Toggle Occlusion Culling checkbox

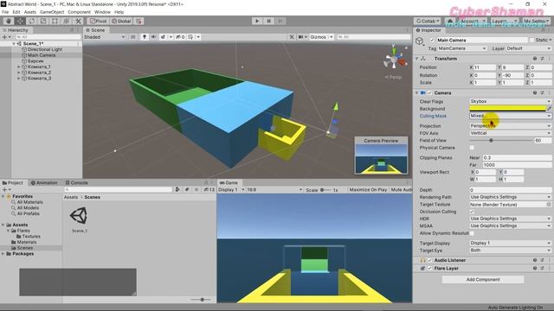(472, 212)
